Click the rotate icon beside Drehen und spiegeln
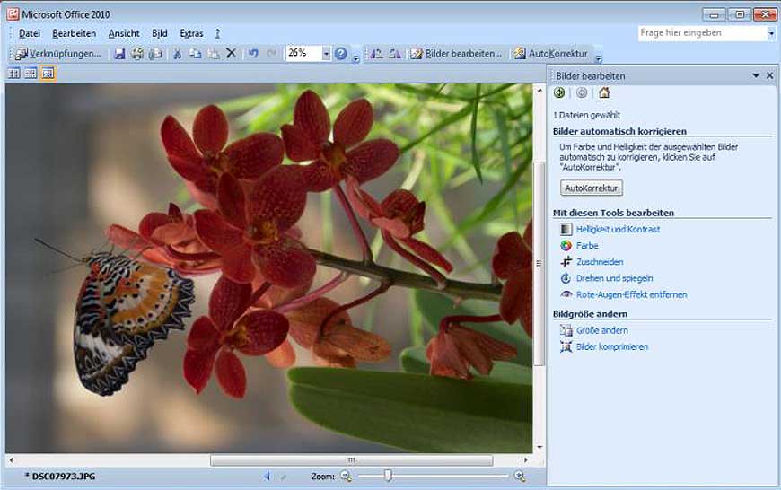This screenshot has width=781, height=490. [x=566, y=278]
